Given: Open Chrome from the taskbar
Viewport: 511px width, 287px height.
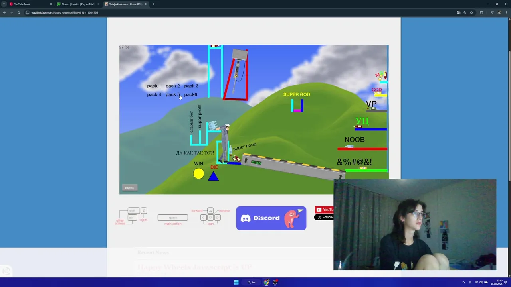Looking at the screenshot, I should point(266,282).
